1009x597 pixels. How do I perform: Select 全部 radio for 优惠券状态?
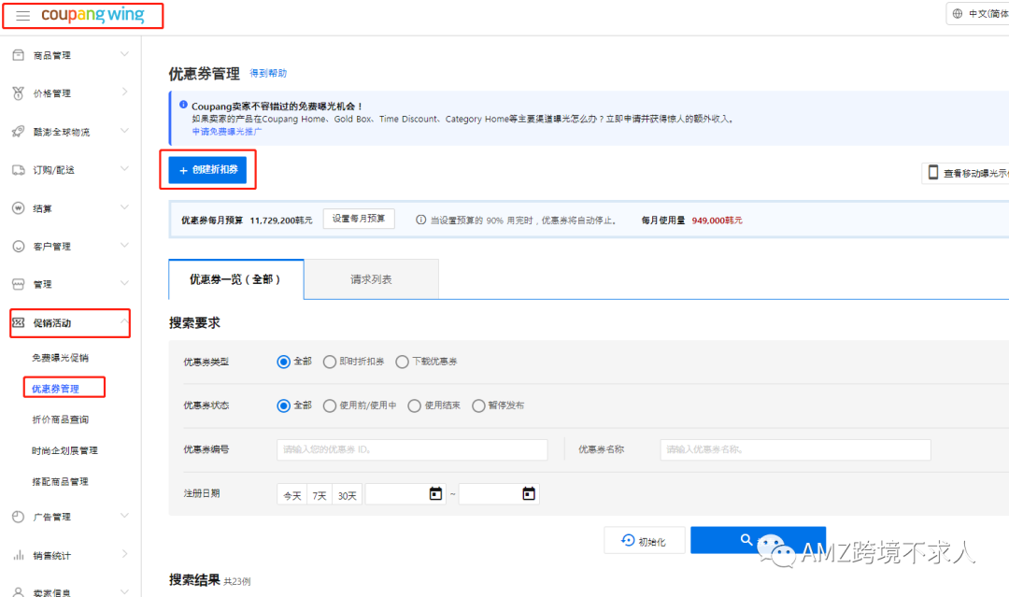click(x=283, y=405)
